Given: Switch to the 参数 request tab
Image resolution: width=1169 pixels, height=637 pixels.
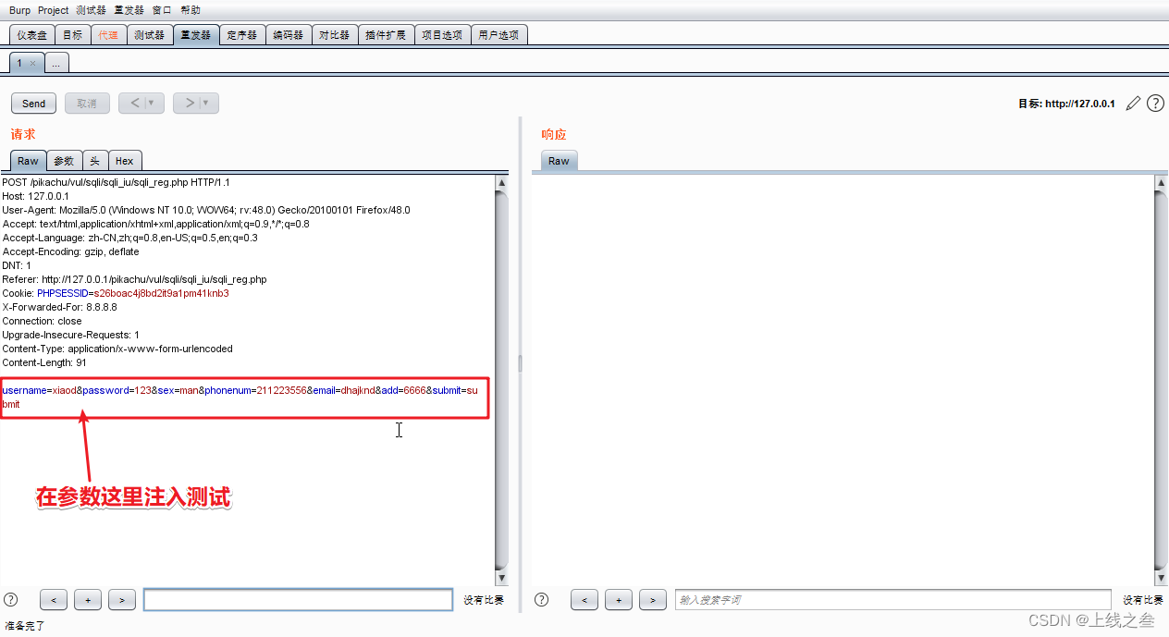Looking at the screenshot, I should point(63,160).
